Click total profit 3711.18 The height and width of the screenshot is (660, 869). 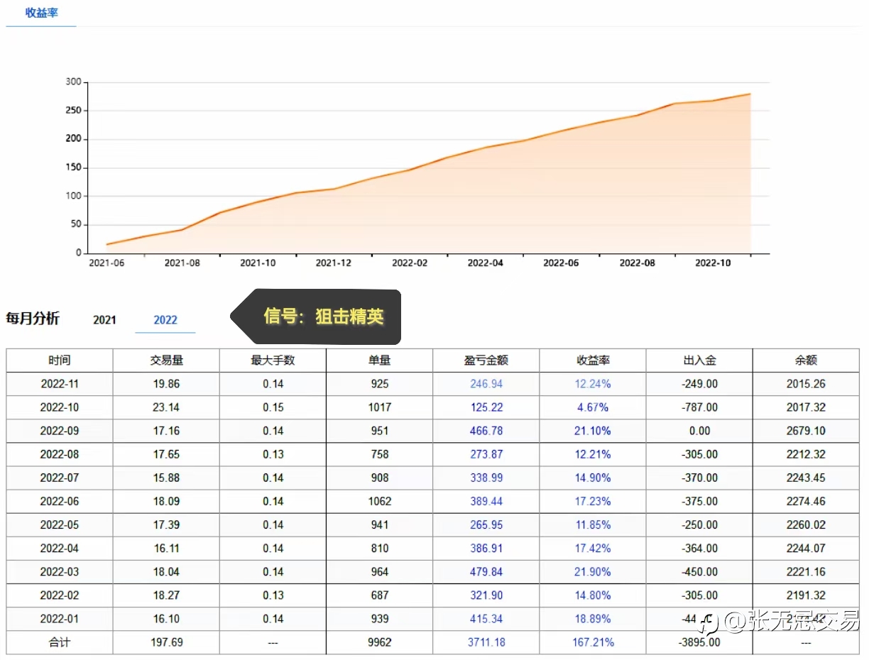pos(486,642)
